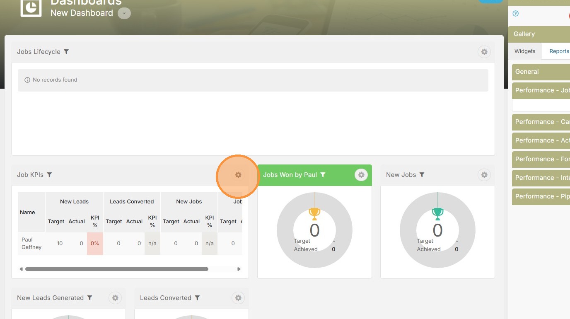Click the Jobs Lifecycle widget title

(x=39, y=52)
